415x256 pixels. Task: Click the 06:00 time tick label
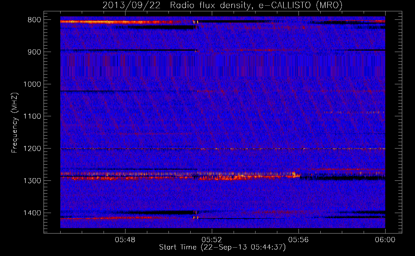[385, 240]
